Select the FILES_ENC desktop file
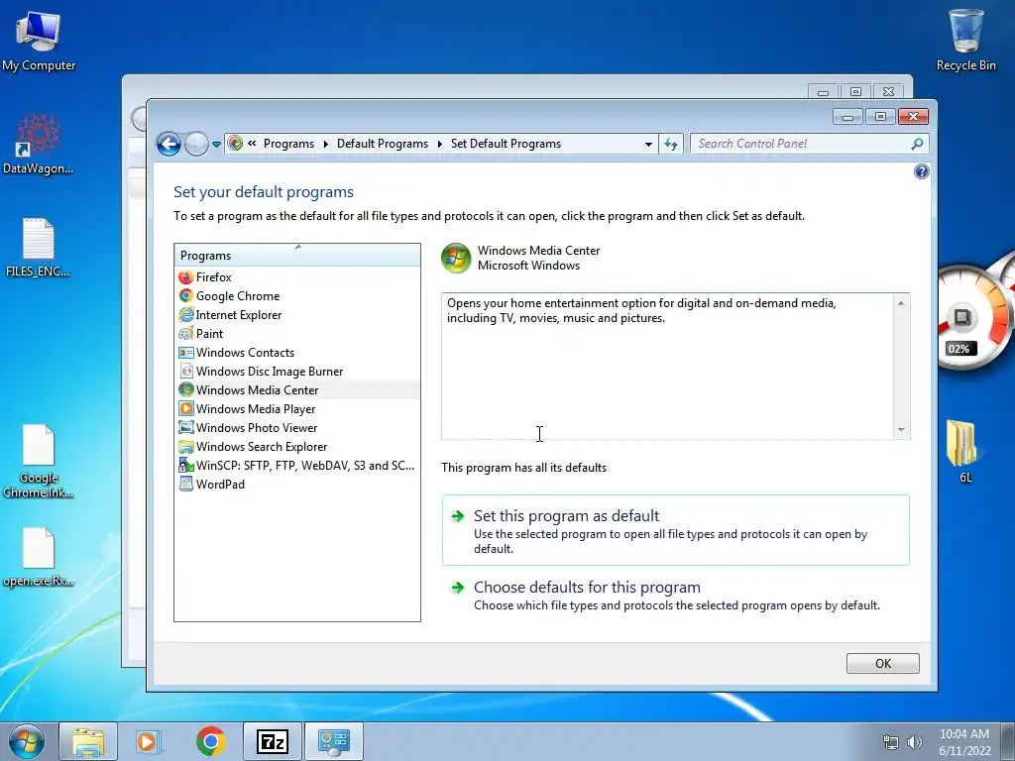Image resolution: width=1015 pixels, height=761 pixels. 39,248
